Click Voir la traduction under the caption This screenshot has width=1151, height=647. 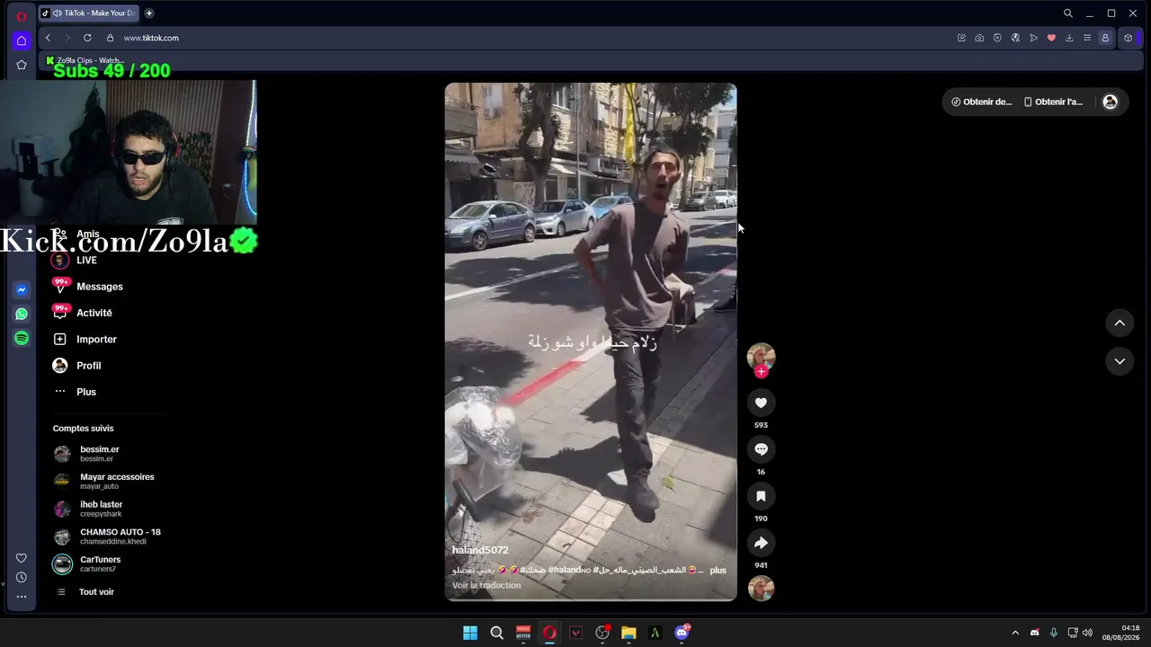pos(486,585)
